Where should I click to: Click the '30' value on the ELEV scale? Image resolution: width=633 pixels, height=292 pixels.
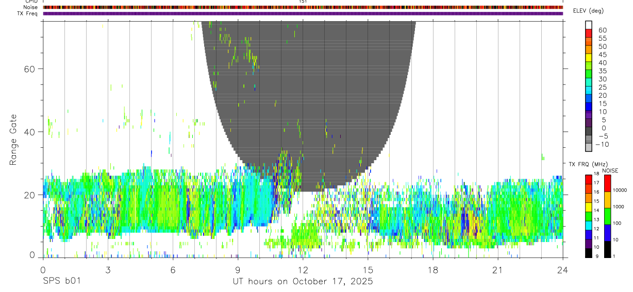(602, 79)
